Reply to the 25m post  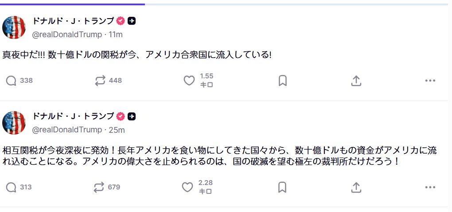pos(11,187)
